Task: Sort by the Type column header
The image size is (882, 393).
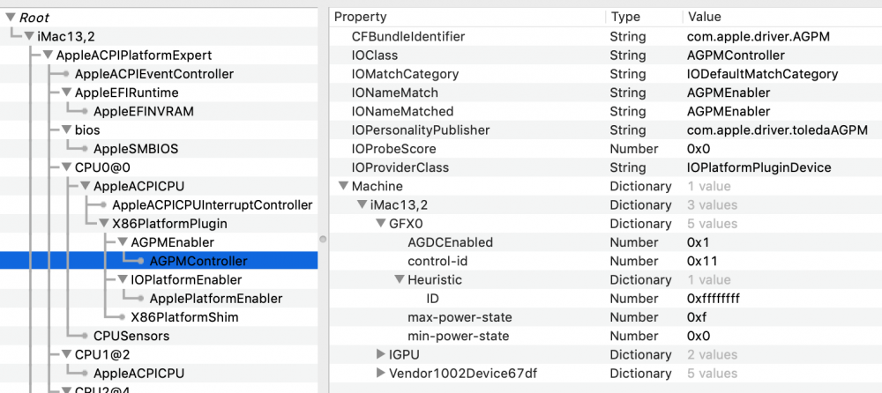Action: pos(644,18)
